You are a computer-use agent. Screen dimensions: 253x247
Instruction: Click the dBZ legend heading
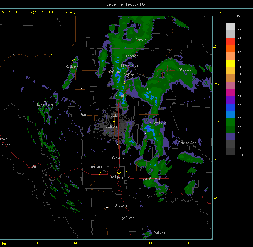[238, 16]
